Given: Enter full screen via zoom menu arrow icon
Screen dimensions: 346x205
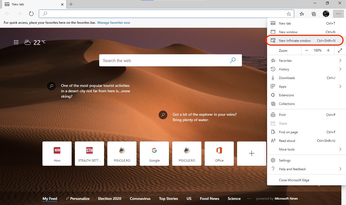Looking at the screenshot, I should pyautogui.click(x=340, y=50).
